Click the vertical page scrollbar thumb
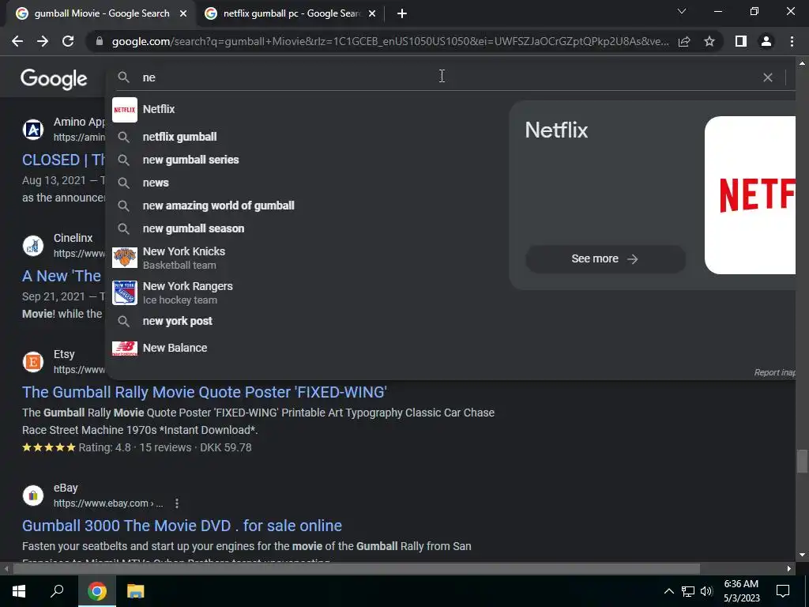Screen dimensions: 809x607 tap(802, 461)
